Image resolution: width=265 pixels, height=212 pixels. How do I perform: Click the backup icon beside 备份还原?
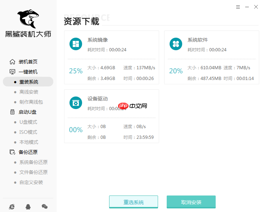point(12,152)
